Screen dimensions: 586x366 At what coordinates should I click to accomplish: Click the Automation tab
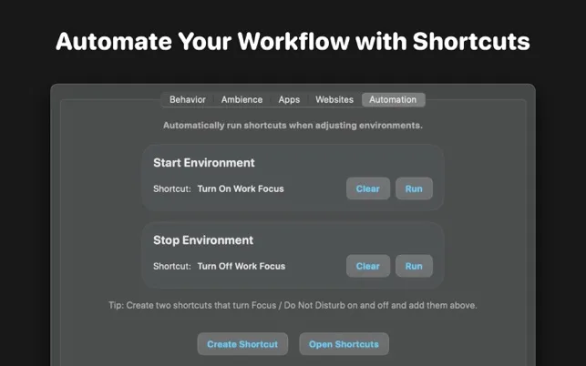pos(393,100)
